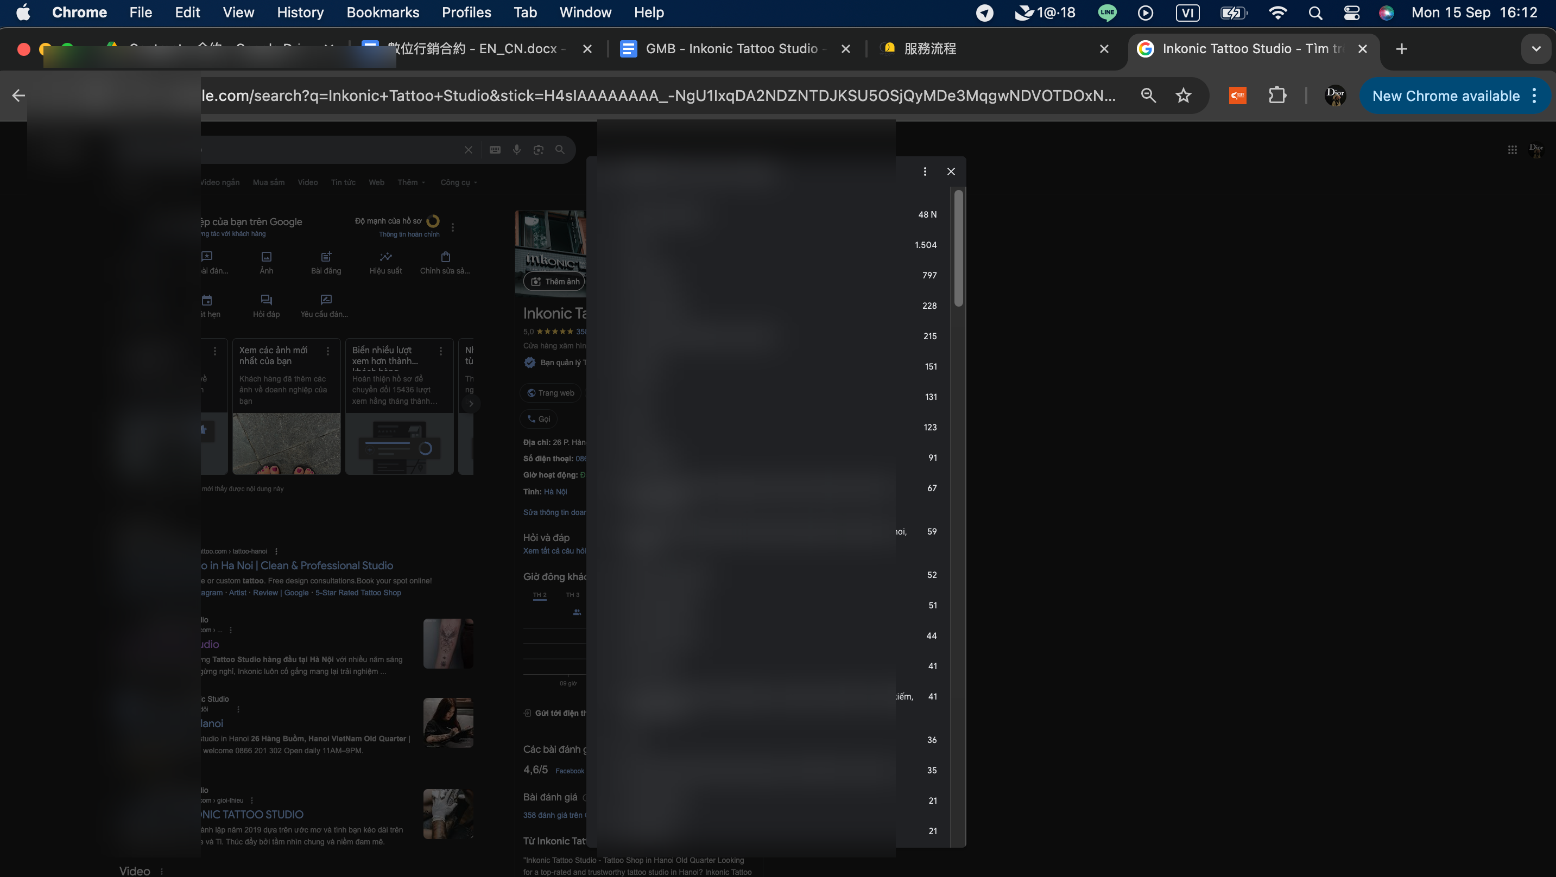
Task: Open the three-dot menu beside Độ mạnh của hồ sơ
Action: click(453, 228)
